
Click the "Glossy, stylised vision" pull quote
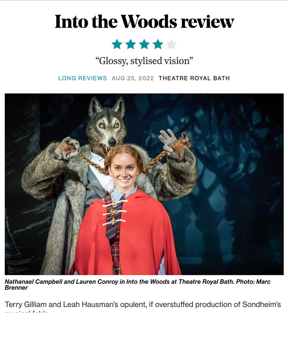tap(144, 61)
